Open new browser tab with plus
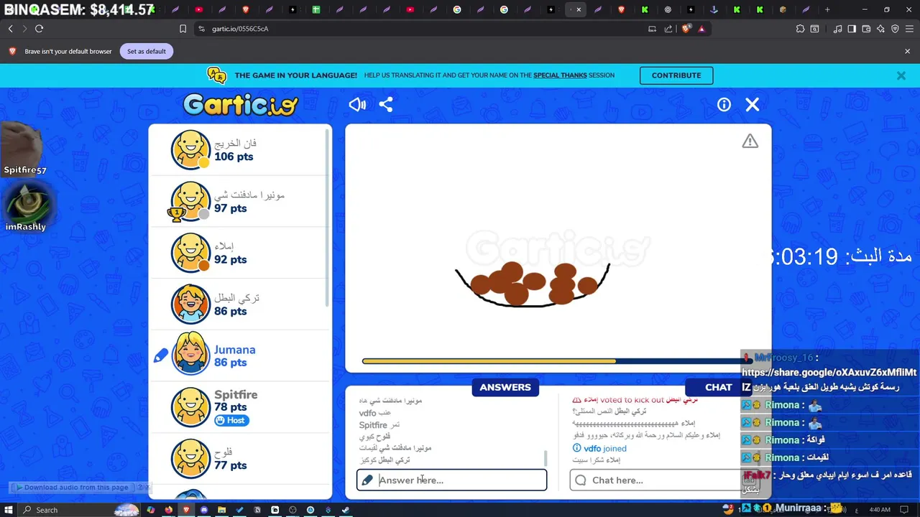 click(x=827, y=9)
